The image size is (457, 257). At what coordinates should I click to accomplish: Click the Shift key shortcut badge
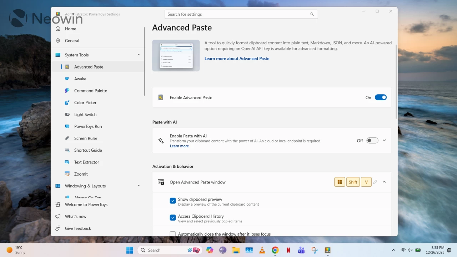[353, 182]
